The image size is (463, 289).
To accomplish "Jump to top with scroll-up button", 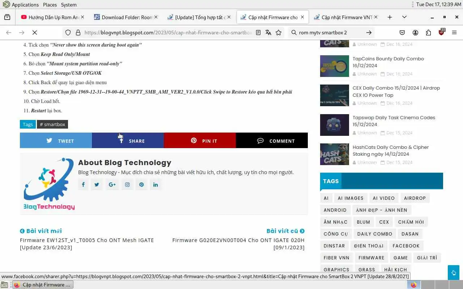I will tap(454, 272).
